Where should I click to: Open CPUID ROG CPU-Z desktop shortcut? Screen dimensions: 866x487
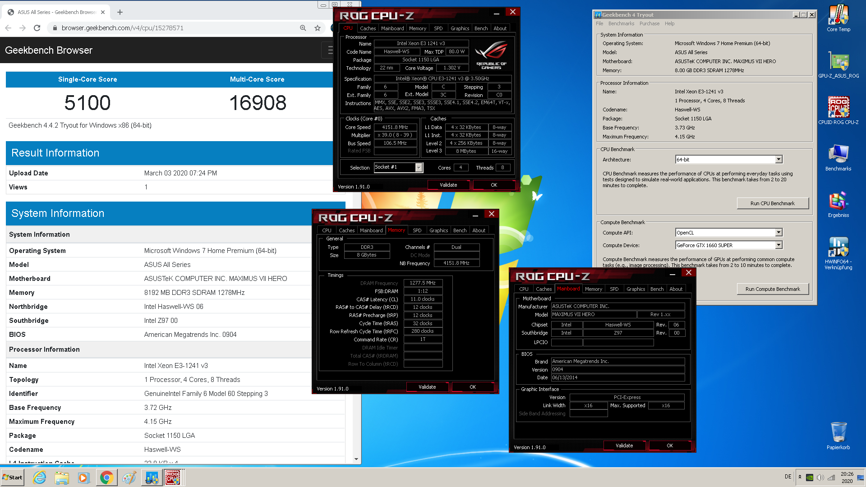pos(838,111)
